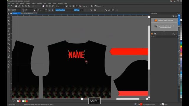The image size is (189, 106).
Task: Open the font size dropdown arrow
Action: click(82, 10)
